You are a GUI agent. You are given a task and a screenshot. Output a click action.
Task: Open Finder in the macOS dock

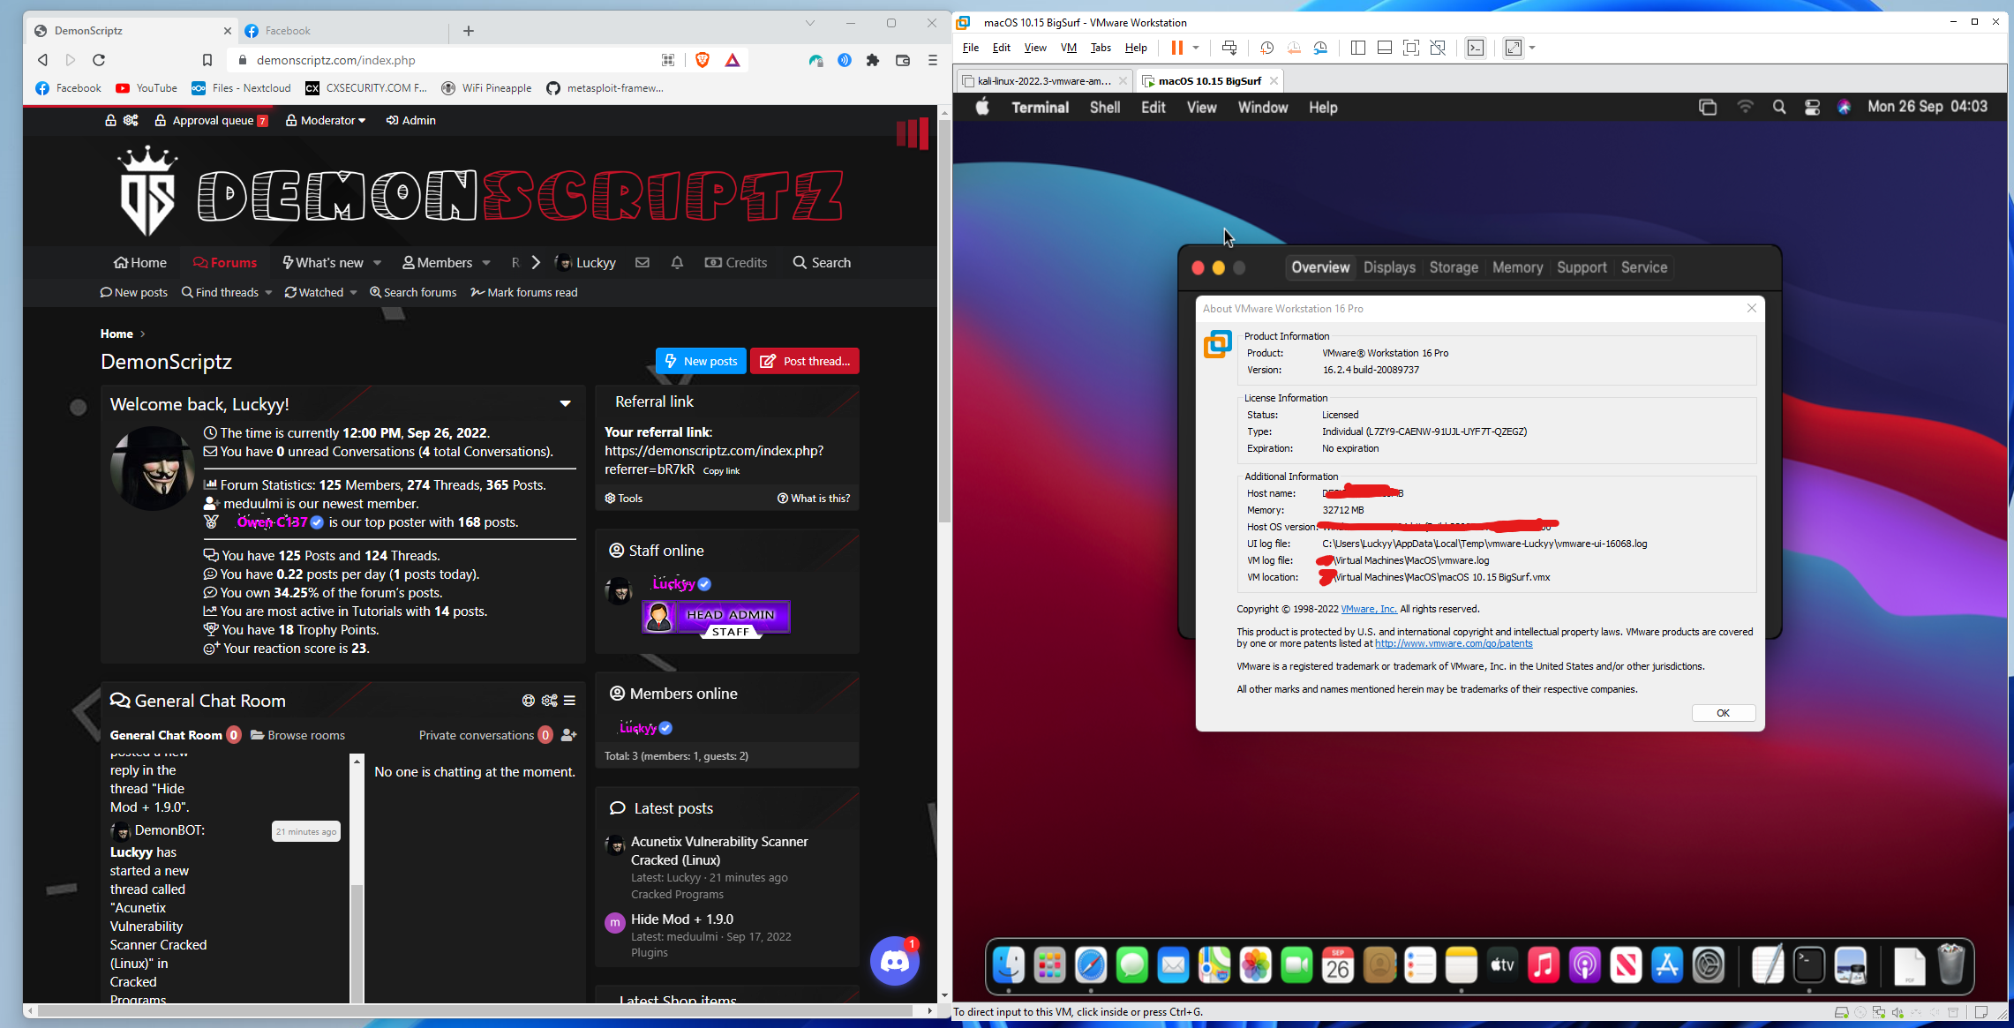tap(1009, 965)
